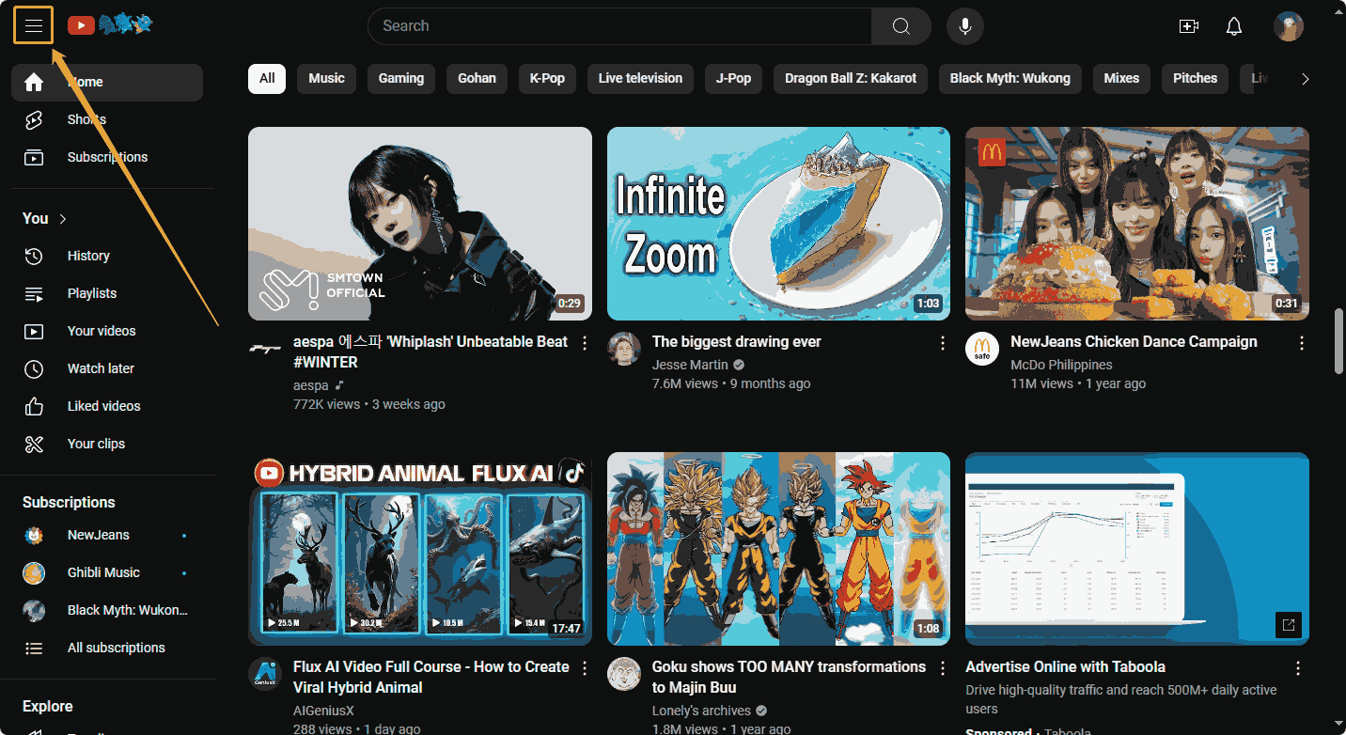This screenshot has height=735, width=1346.
Task: Open Subscriptions in sidebar
Action: point(107,157)
